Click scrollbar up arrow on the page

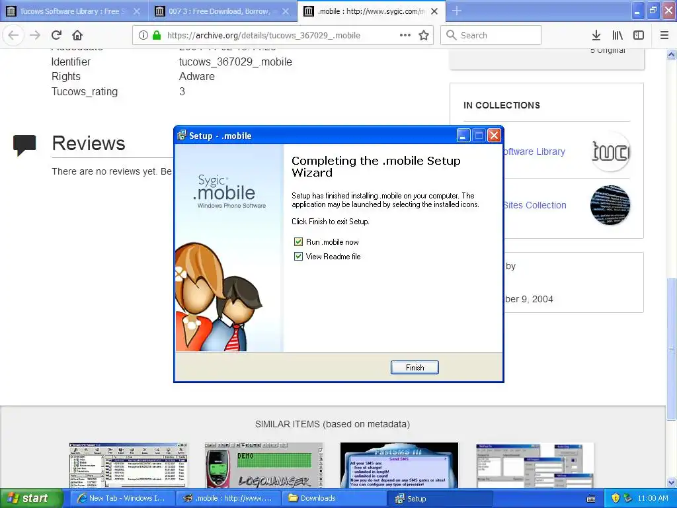click(672, 55)
